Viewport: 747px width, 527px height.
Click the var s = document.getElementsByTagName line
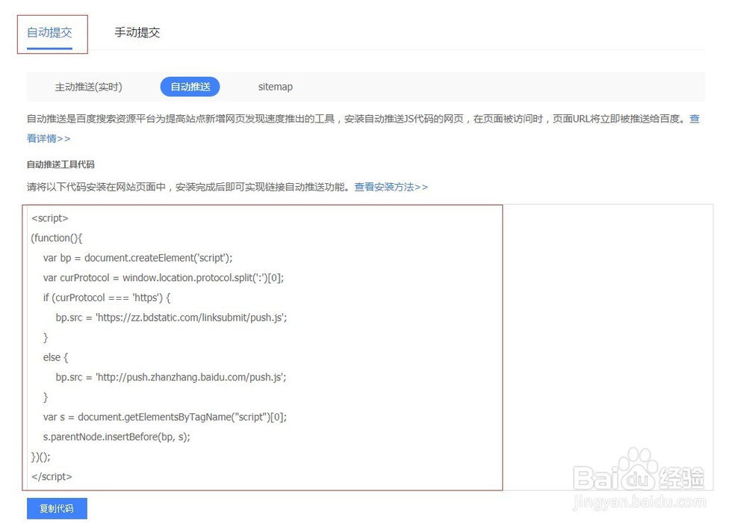pyautogui.click(x=165, y=417)
